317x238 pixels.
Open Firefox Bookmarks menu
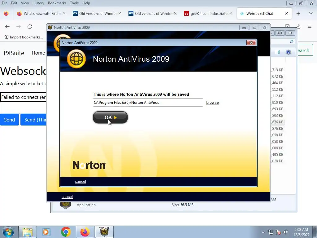pos(57,3)
